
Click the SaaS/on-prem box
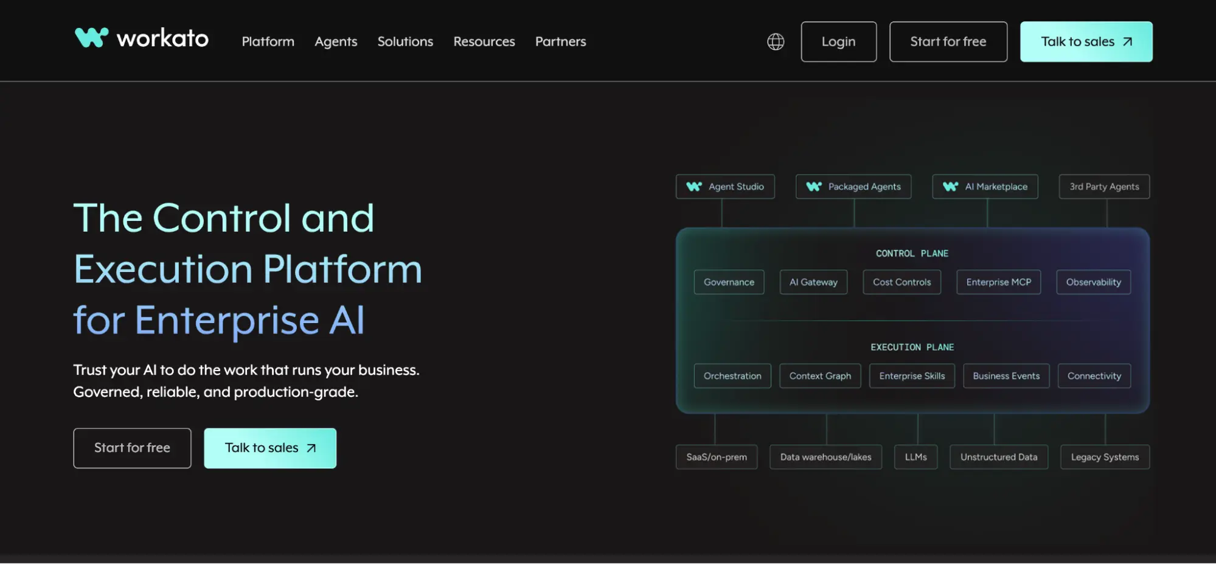coord(717,457)
